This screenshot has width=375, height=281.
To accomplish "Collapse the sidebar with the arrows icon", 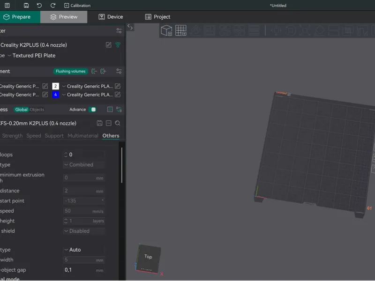I will point(130,27).
